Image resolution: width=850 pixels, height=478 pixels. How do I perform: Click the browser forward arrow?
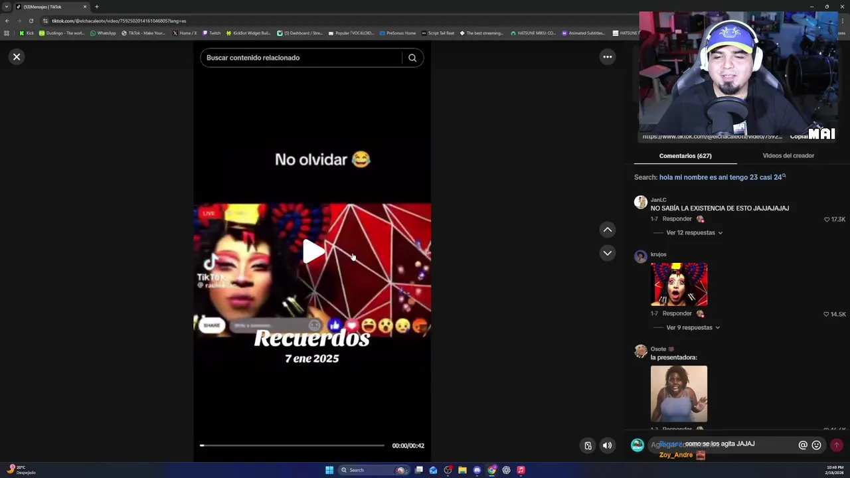19,21
